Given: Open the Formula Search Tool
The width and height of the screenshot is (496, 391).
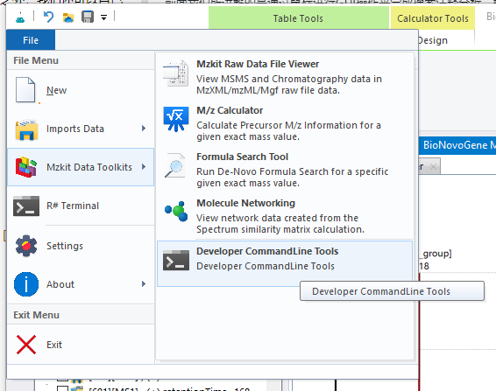Looking at the screenshot, I should click(x=285, y=170).
